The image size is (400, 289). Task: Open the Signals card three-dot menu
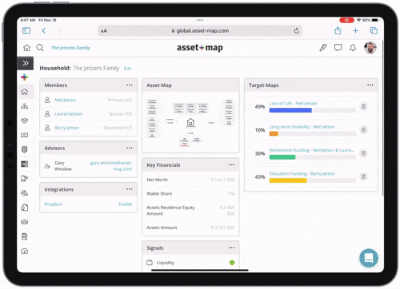coord(231,247)
